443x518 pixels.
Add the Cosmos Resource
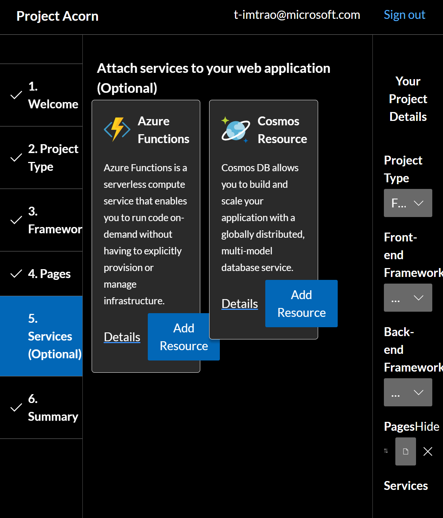301,304
